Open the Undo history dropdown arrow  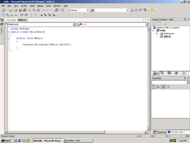[47, 10]
